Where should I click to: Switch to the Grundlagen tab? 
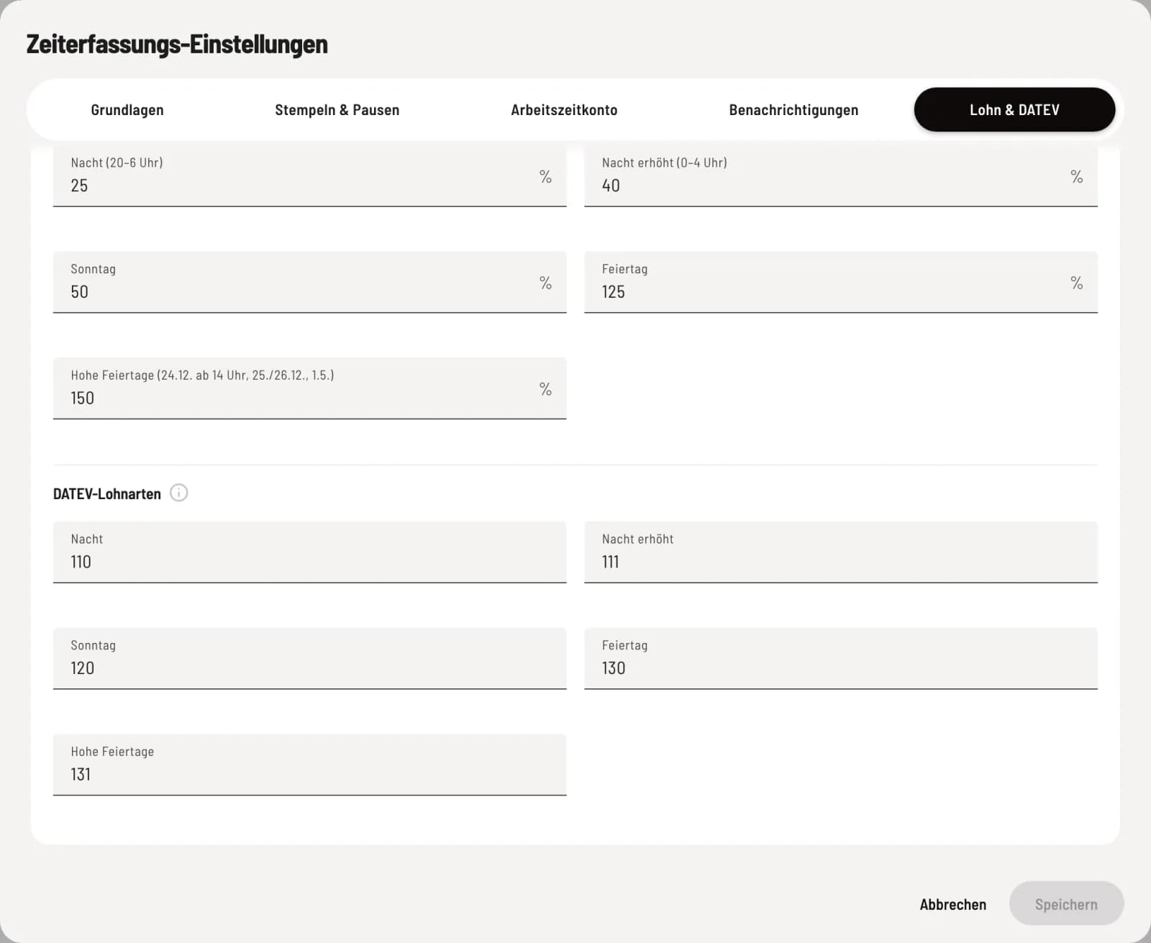(127, 110)
